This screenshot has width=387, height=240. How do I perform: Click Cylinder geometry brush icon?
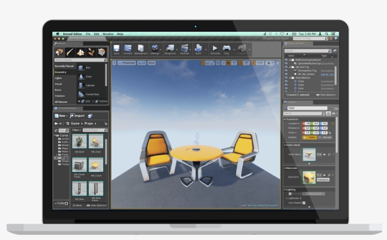pos(81,86)
